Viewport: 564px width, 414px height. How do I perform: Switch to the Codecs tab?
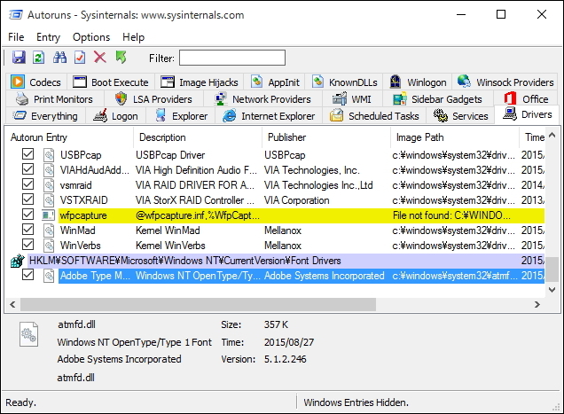(x=36, y=82)
